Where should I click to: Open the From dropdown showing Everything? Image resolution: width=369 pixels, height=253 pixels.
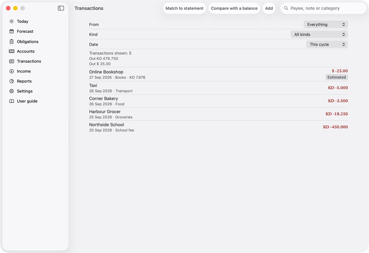(326, 24)
